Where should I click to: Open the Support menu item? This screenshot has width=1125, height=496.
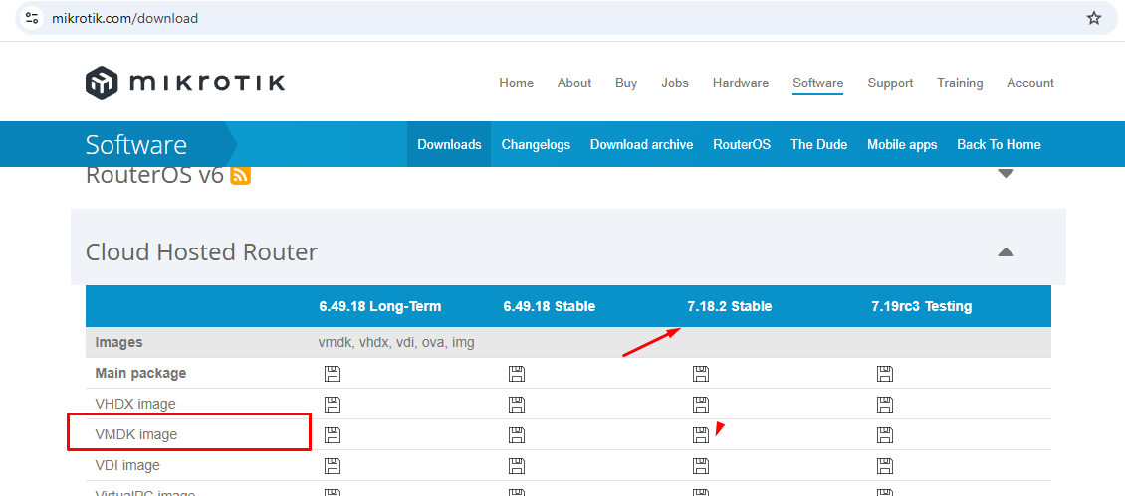pyautogui.click(x=889, y=83)
